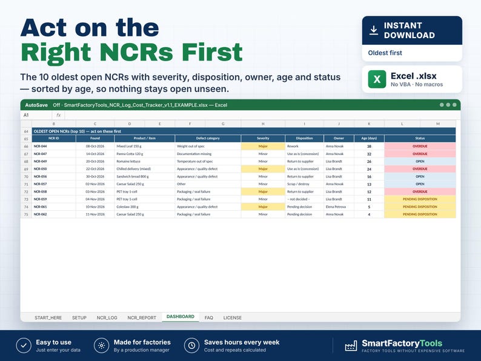Switch to the NCR_REPORT sheet tab

(142, 318)
